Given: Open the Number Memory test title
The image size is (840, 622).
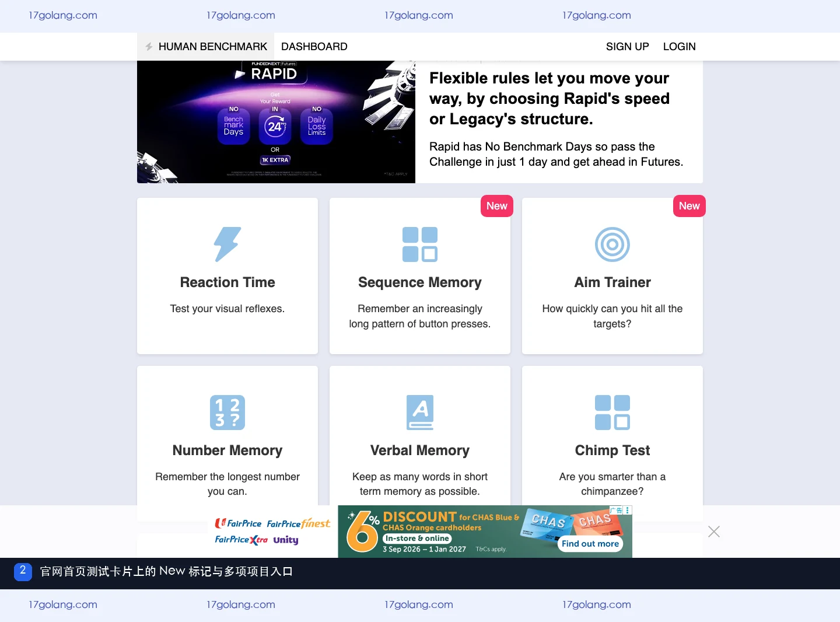Looking at the screenshot, I should coord(228,450).
